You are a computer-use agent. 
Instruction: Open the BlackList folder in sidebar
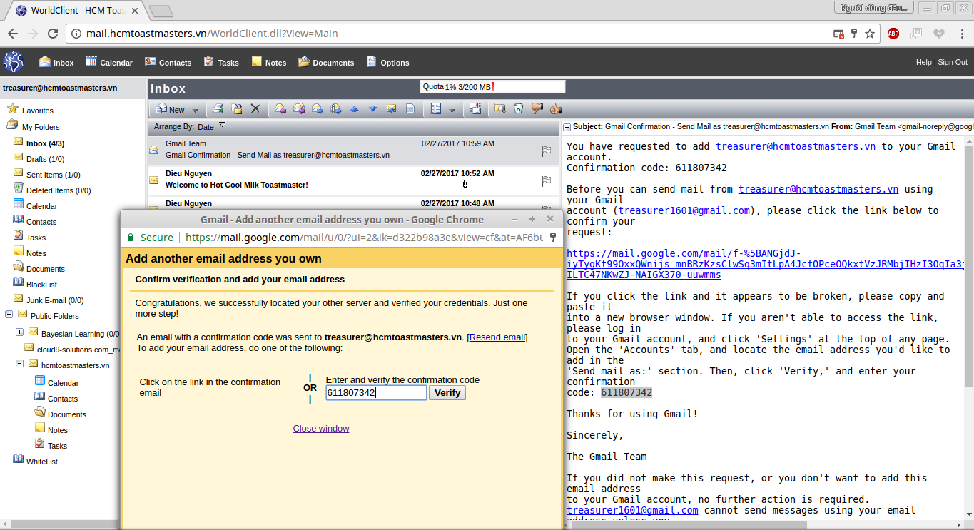[35, 284]
